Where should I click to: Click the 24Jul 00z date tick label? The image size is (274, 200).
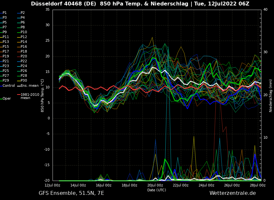pyautogui.click(x=206, y=185)
